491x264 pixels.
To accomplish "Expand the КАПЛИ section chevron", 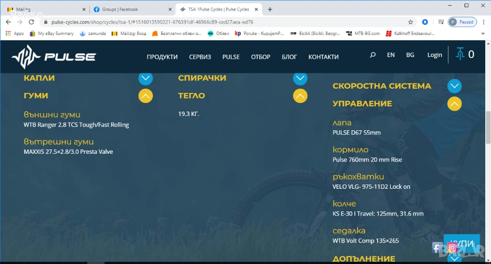I will click(146, 78).
